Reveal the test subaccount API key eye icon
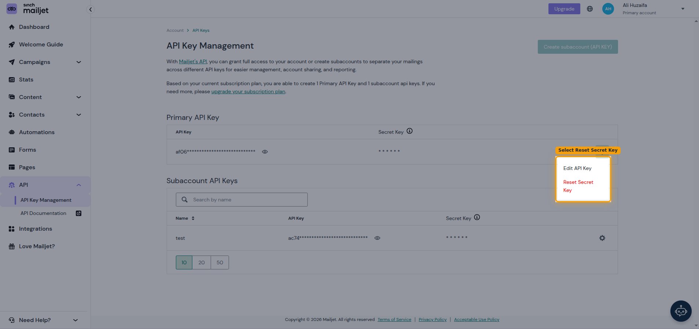Viewport: 699px width, 329px height. click(377, 238)
